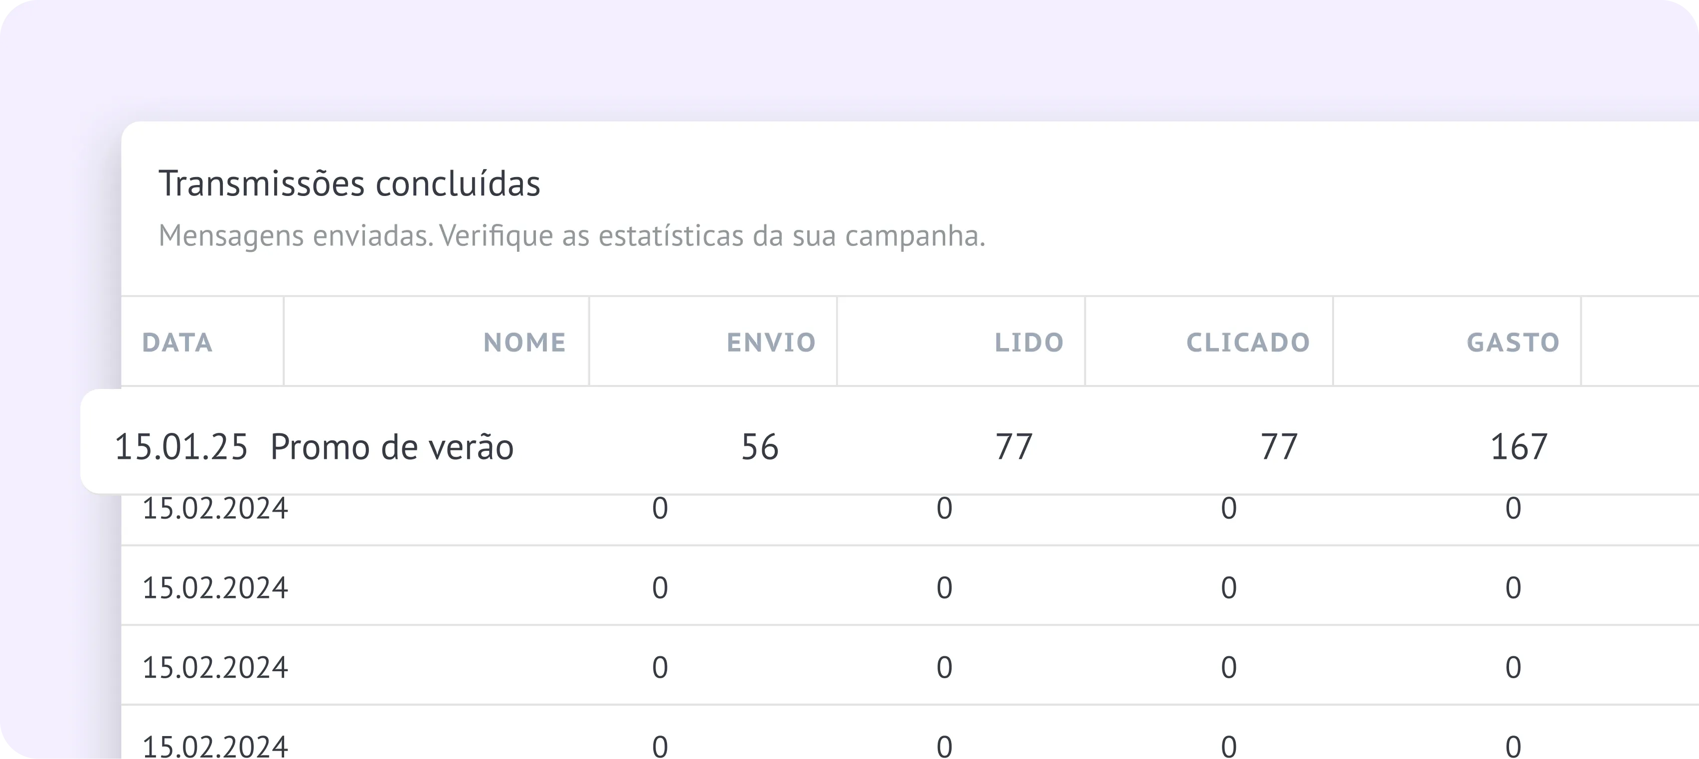Sort the table by ENVIO column
The width and height of the screenshot is (1699, 759).
coord(770,342)
